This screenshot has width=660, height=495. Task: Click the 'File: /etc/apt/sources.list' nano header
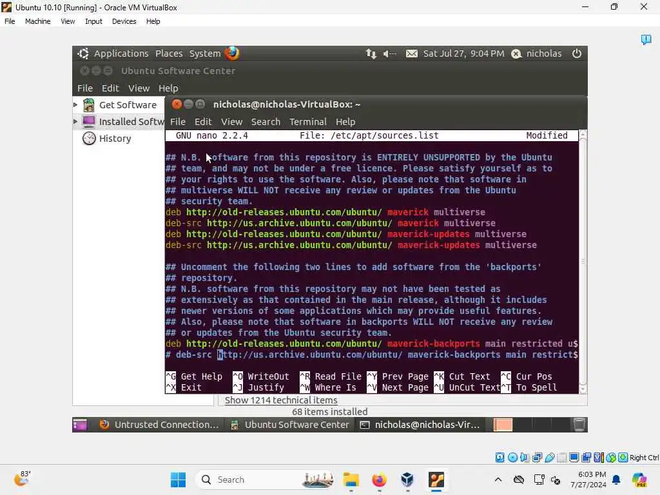(x=369, y=135)
